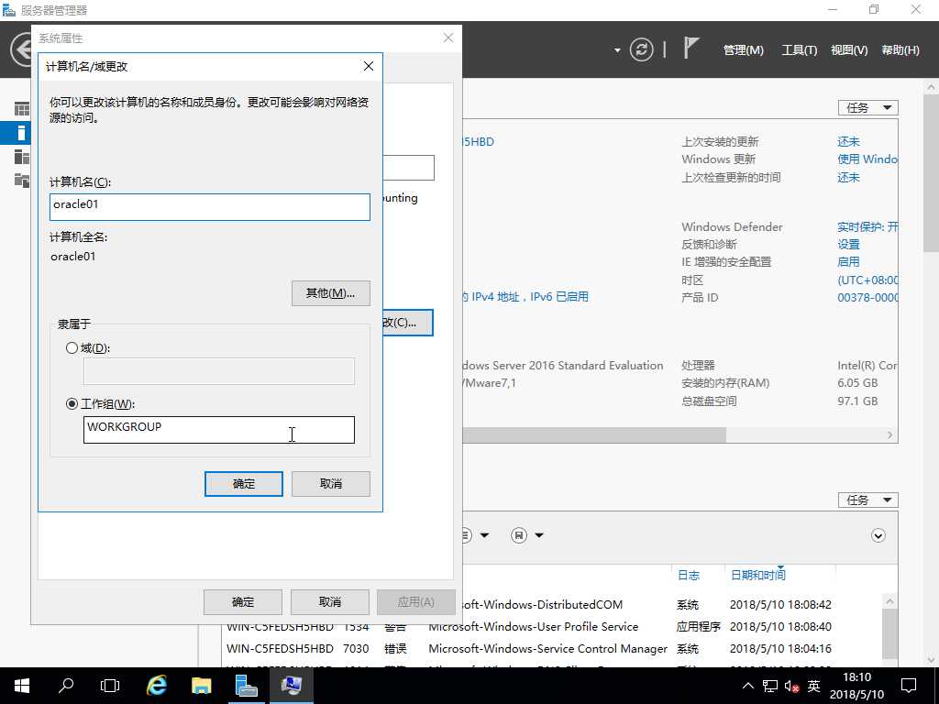The image size is (939, 704).
Task: Click the 使用 Windo... Windows update link
Action: (867, 159)
